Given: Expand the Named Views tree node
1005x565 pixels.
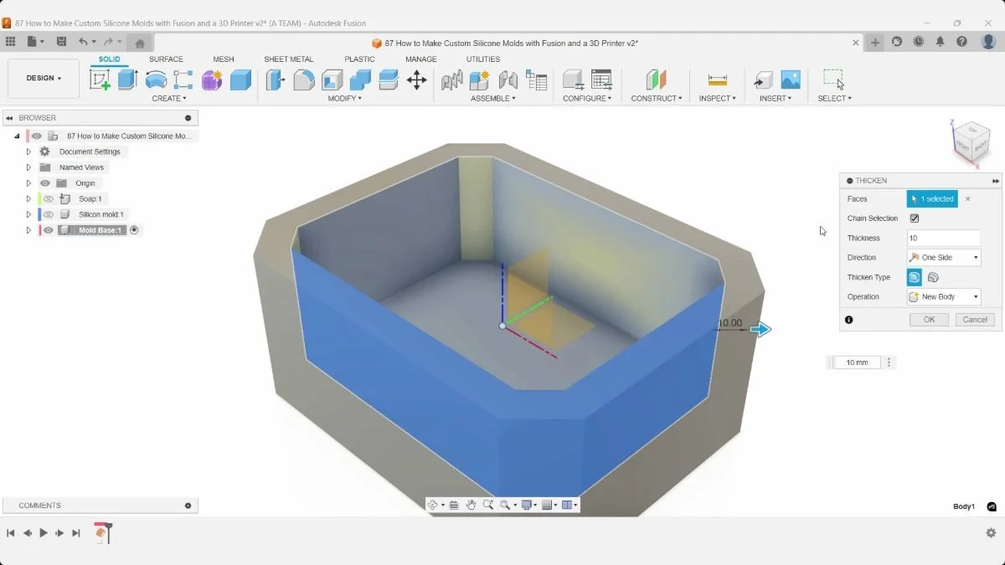Looking at the screenshot, I should pyautogui.click(x=28, y=167).
